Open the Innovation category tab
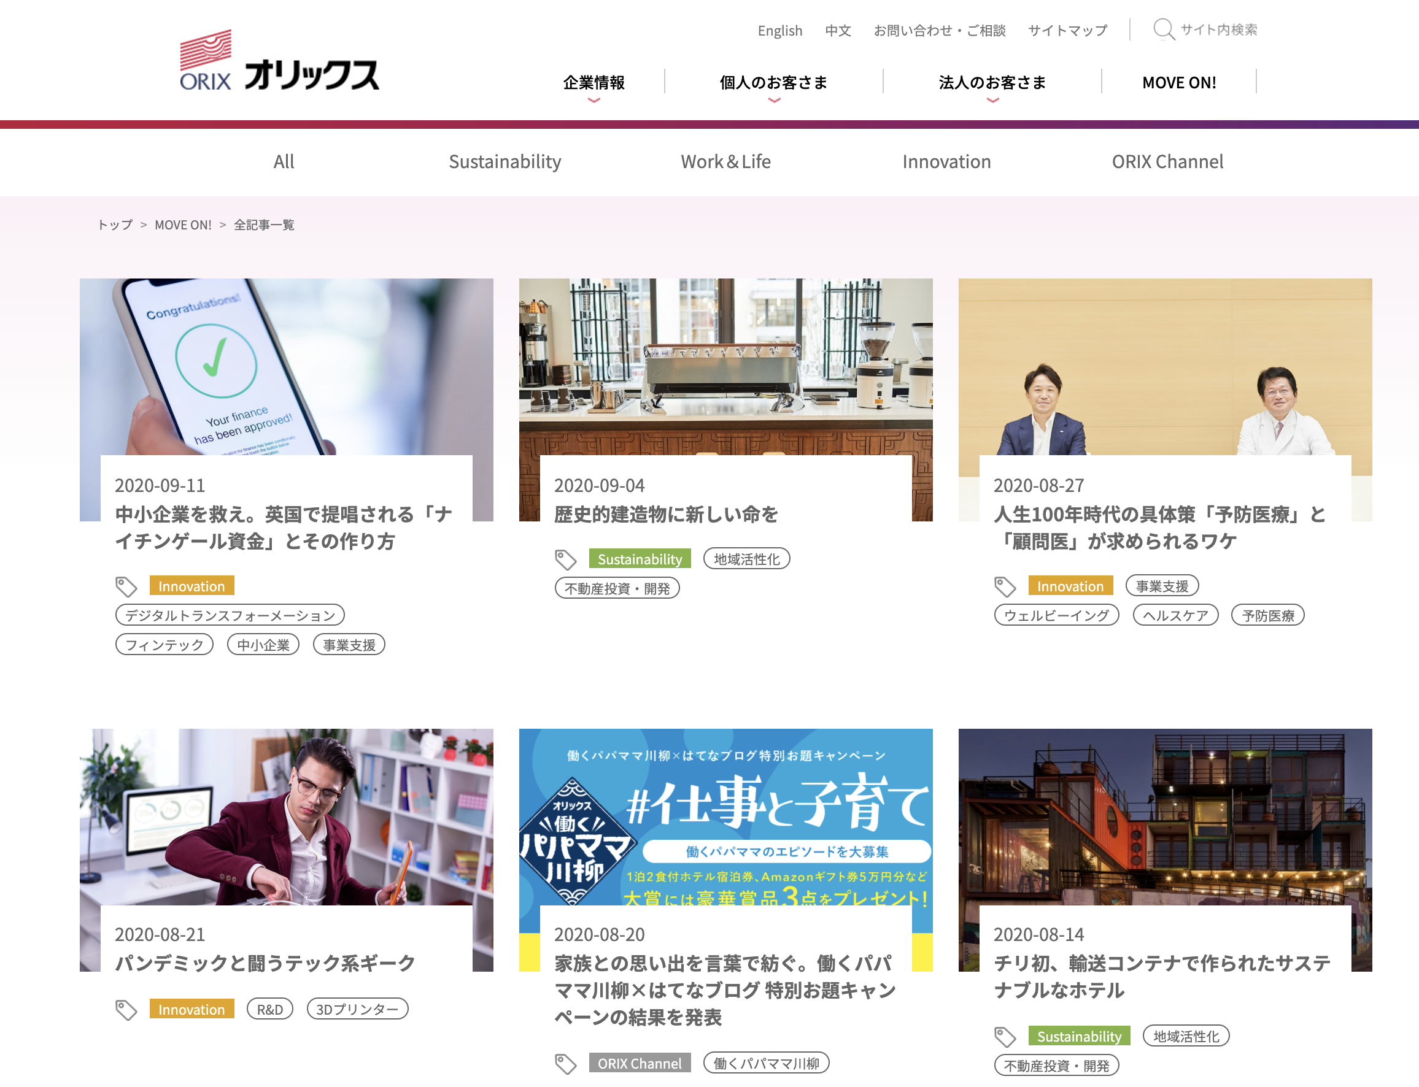 pyautogui.click(x=946, y=162)
